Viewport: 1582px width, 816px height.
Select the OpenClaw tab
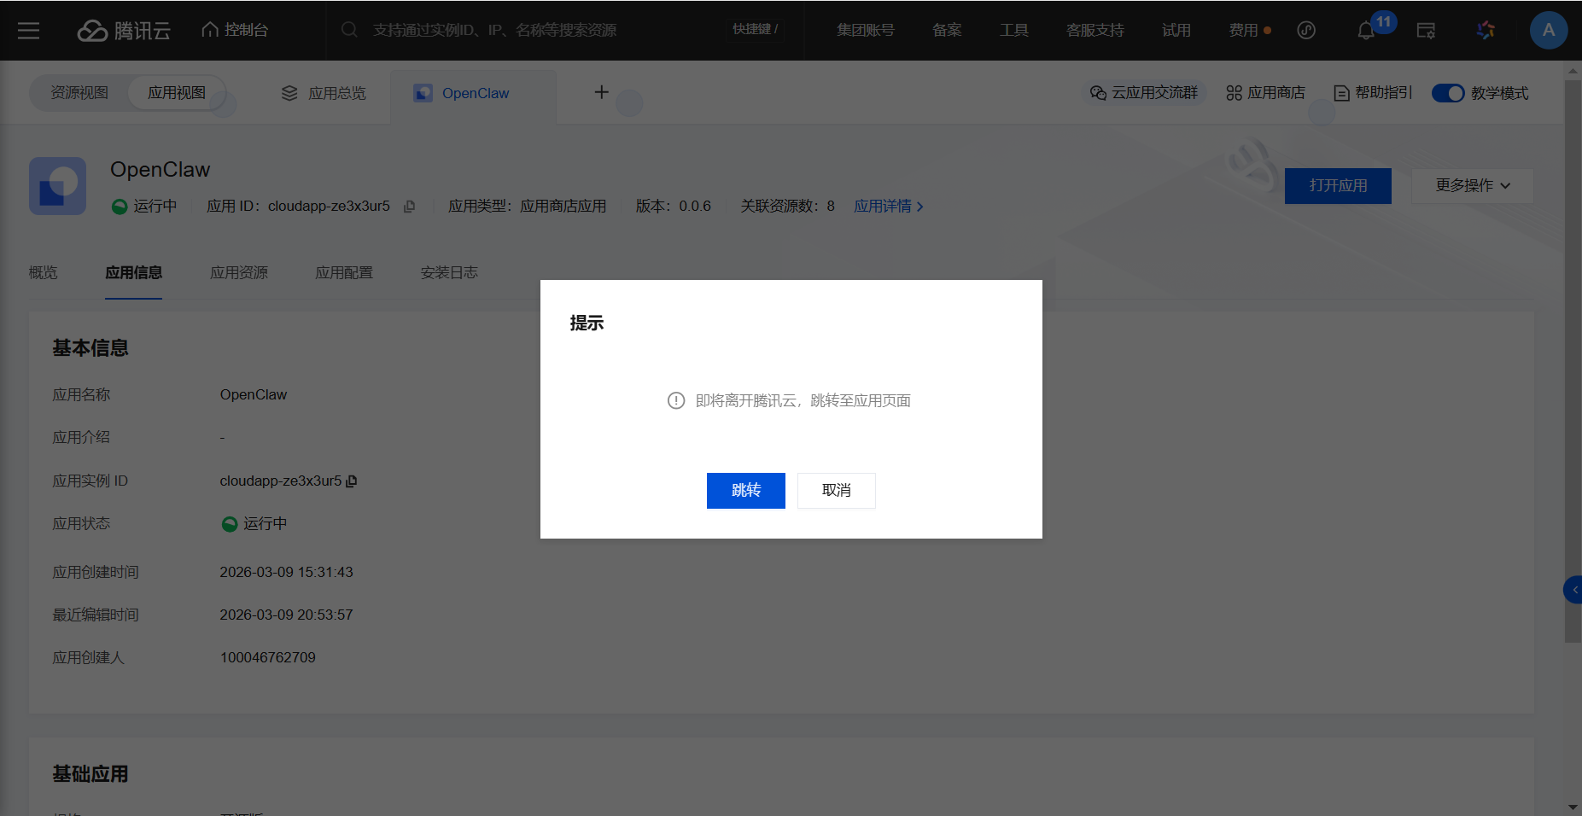click(474, 93)
